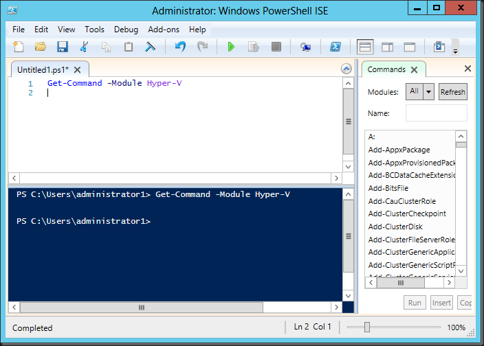
Task: Run selection using the page-with-arrow icon
Action: coord(254,47)
